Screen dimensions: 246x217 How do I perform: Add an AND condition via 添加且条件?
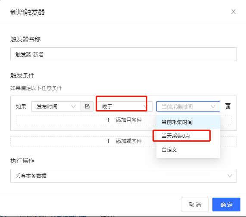[124, 120]
